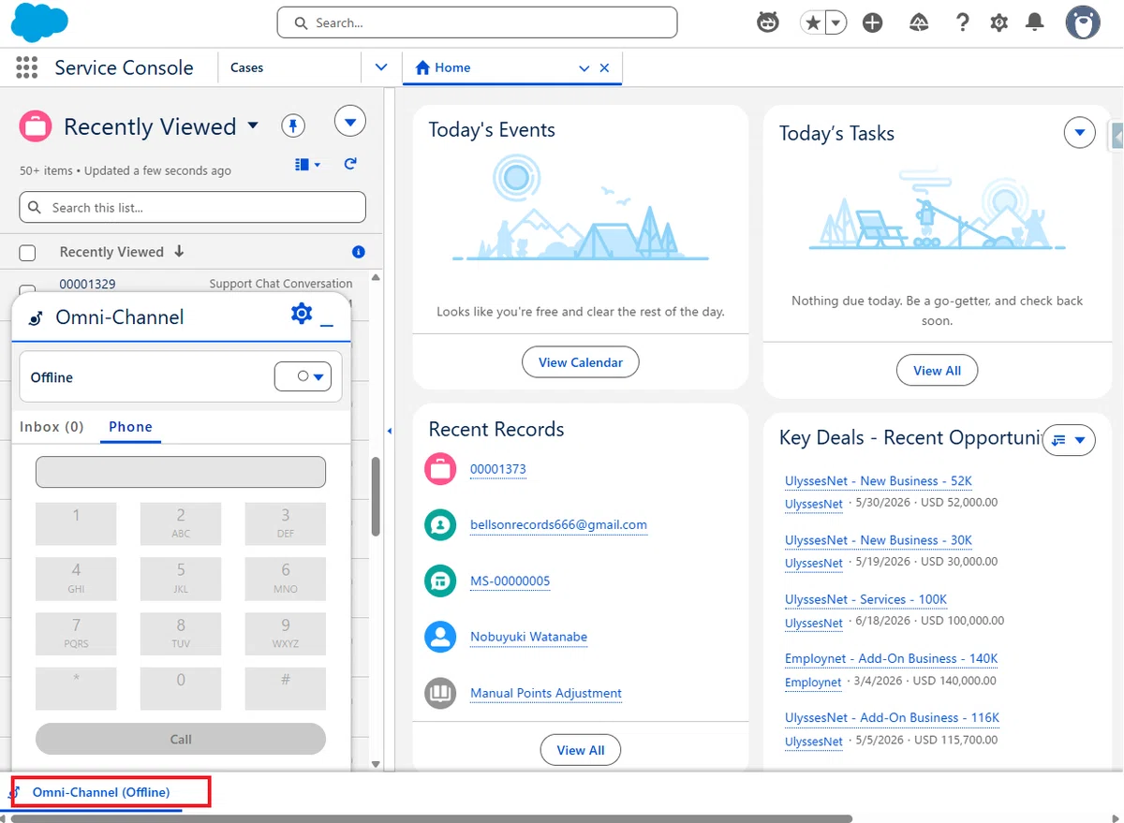
Task: Click View All under Recent Records
Action: tap(581, 750)
